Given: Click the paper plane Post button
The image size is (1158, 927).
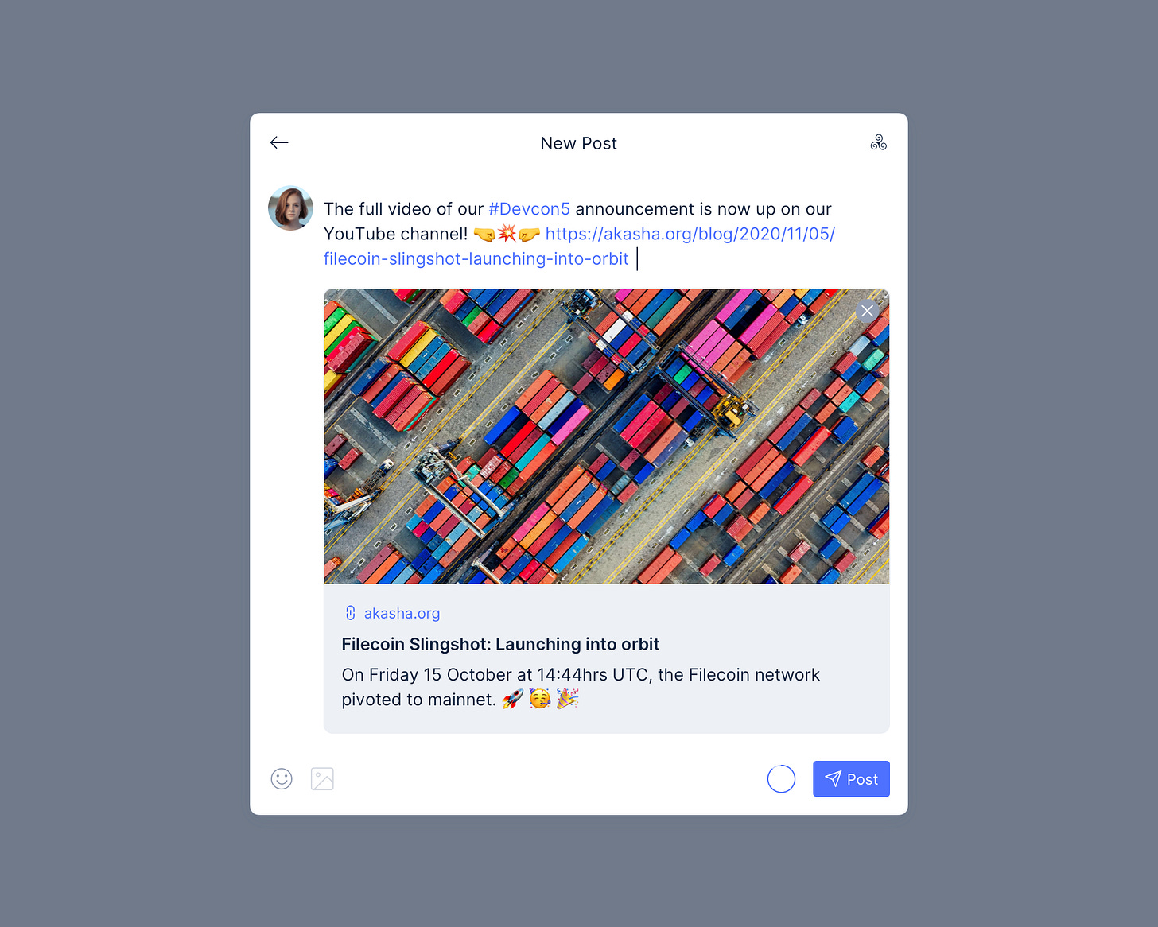Looking at the screenshot, I should (851, 779).
